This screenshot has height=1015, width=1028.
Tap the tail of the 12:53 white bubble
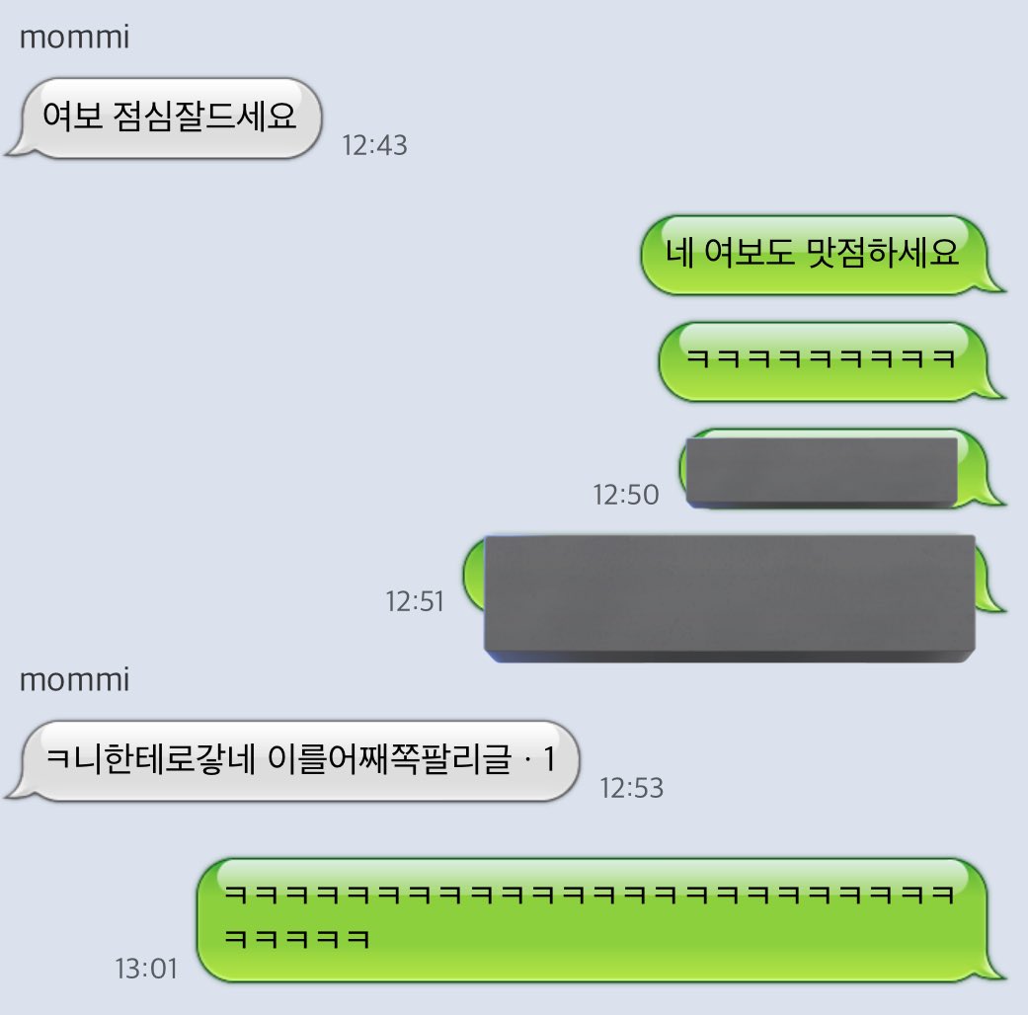coord(20,791)
